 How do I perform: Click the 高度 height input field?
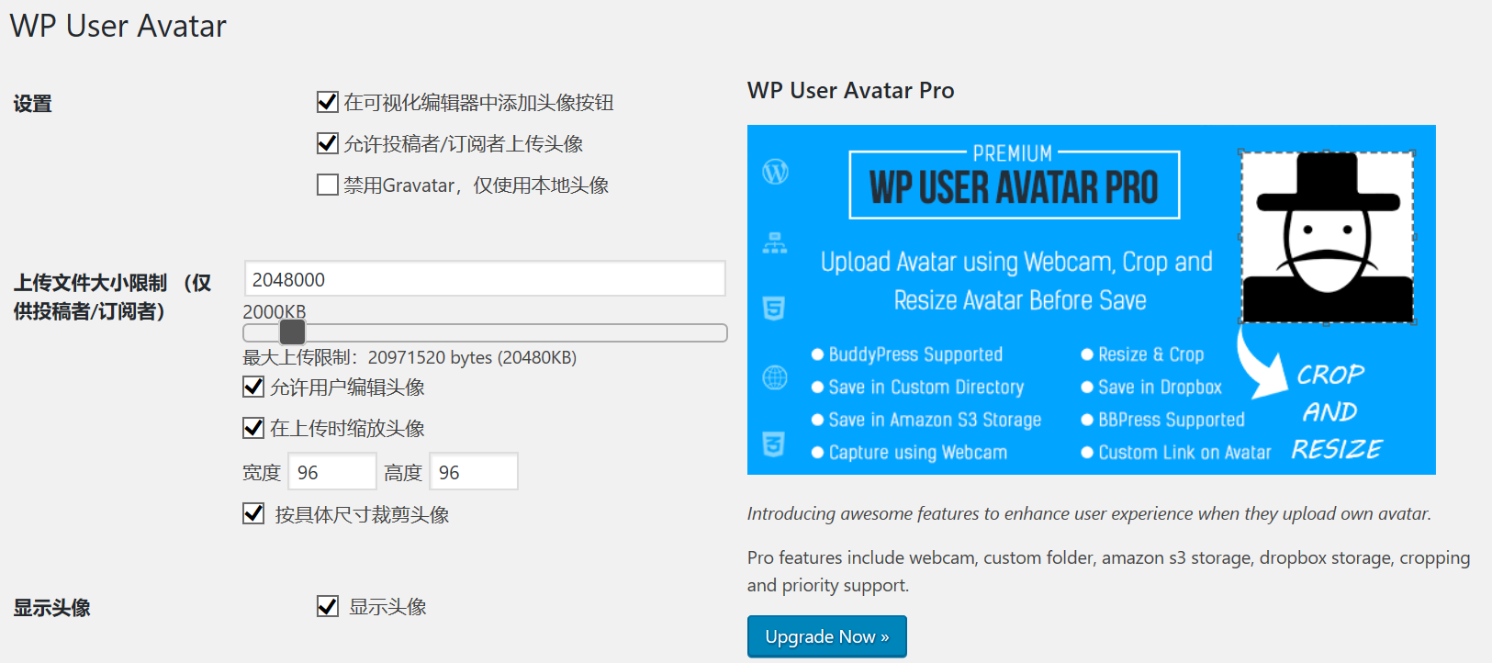[474, 472]
